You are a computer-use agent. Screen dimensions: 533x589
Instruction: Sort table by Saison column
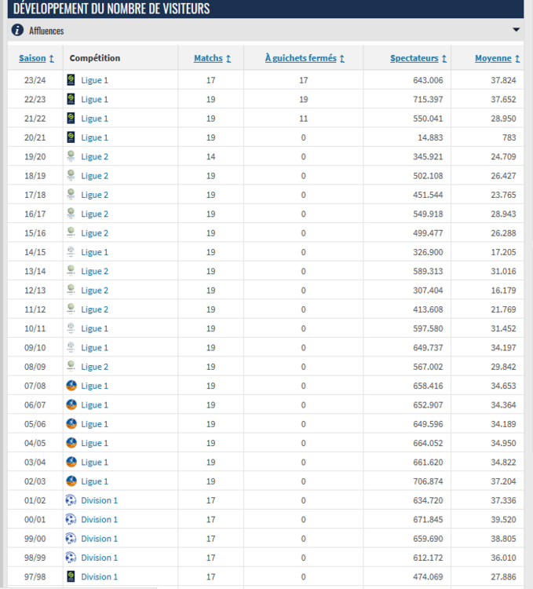click(x=36, y=58)
